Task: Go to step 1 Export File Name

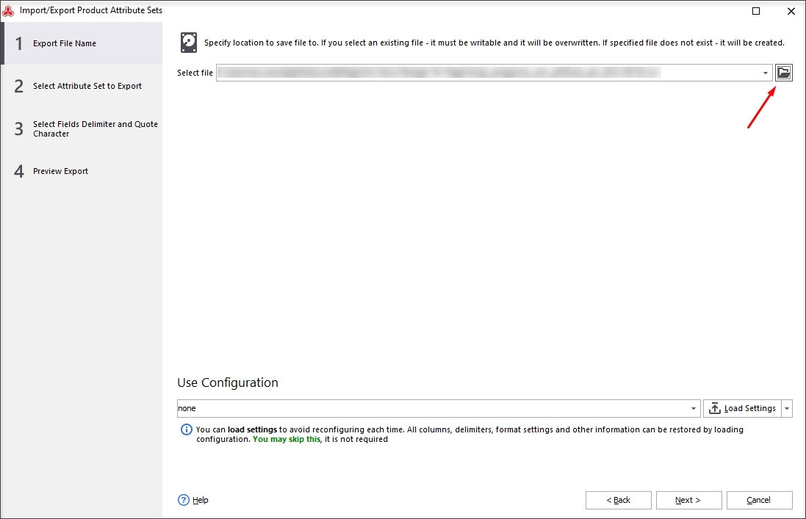Action: [82, 43]
